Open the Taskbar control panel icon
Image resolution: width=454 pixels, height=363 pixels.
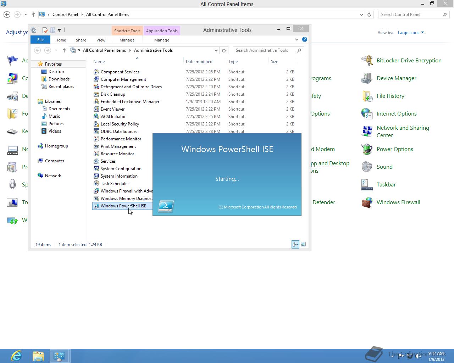pos(367,185)
